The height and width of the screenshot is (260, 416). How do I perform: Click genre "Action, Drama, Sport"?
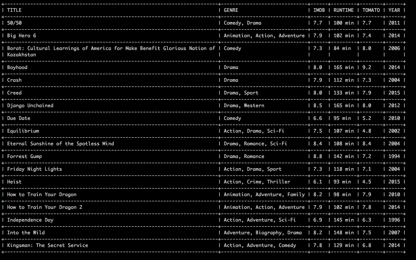tap(253, 169)
